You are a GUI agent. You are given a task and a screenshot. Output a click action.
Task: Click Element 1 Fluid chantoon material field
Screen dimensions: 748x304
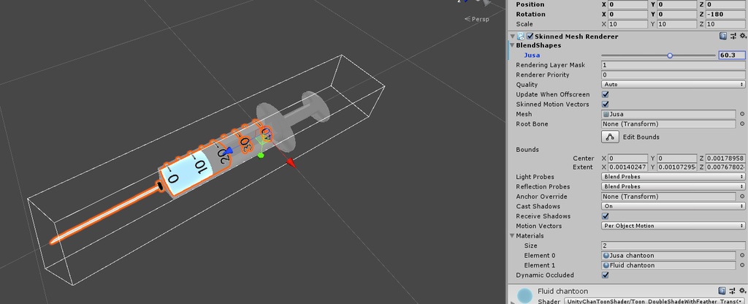(668, 265)
